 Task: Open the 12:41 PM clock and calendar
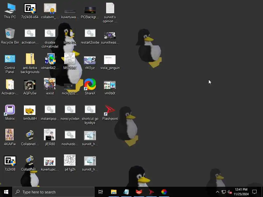(x=241, y=192)
